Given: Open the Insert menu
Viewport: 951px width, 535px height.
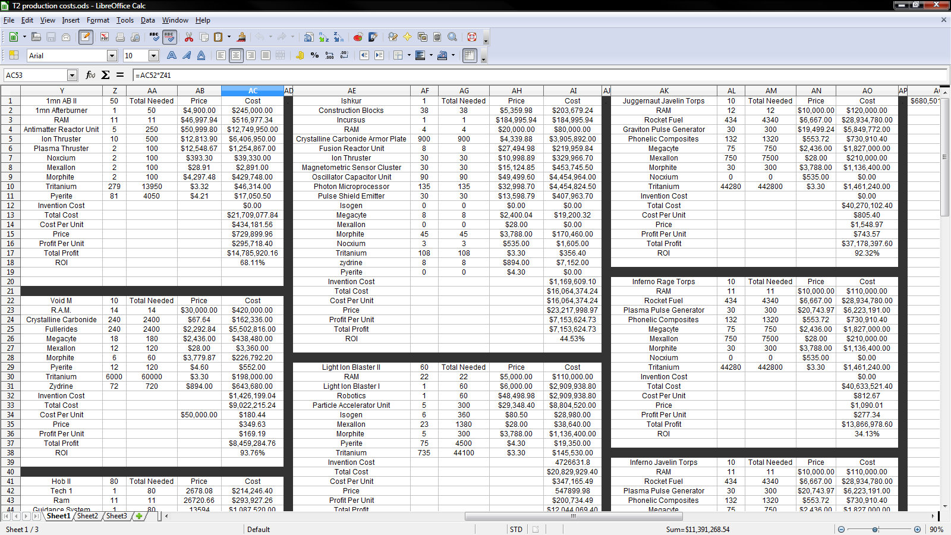Looking at the screenshot, I should (x=71, y=20).
